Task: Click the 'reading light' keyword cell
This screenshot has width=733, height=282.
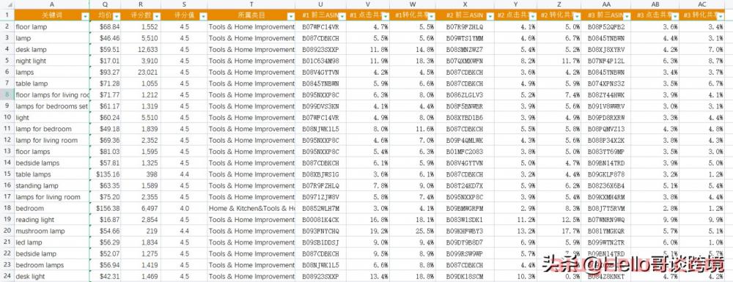Action: 51,220
